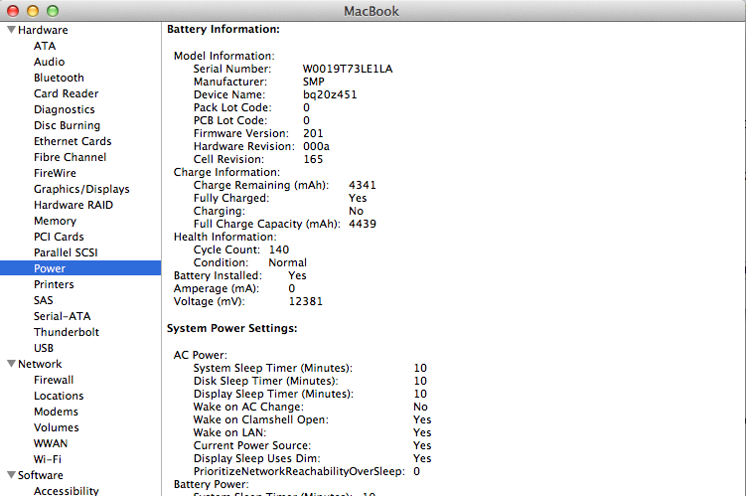Select Modems under Network
This screenshot has height=496, width=746.
point(56,412)
